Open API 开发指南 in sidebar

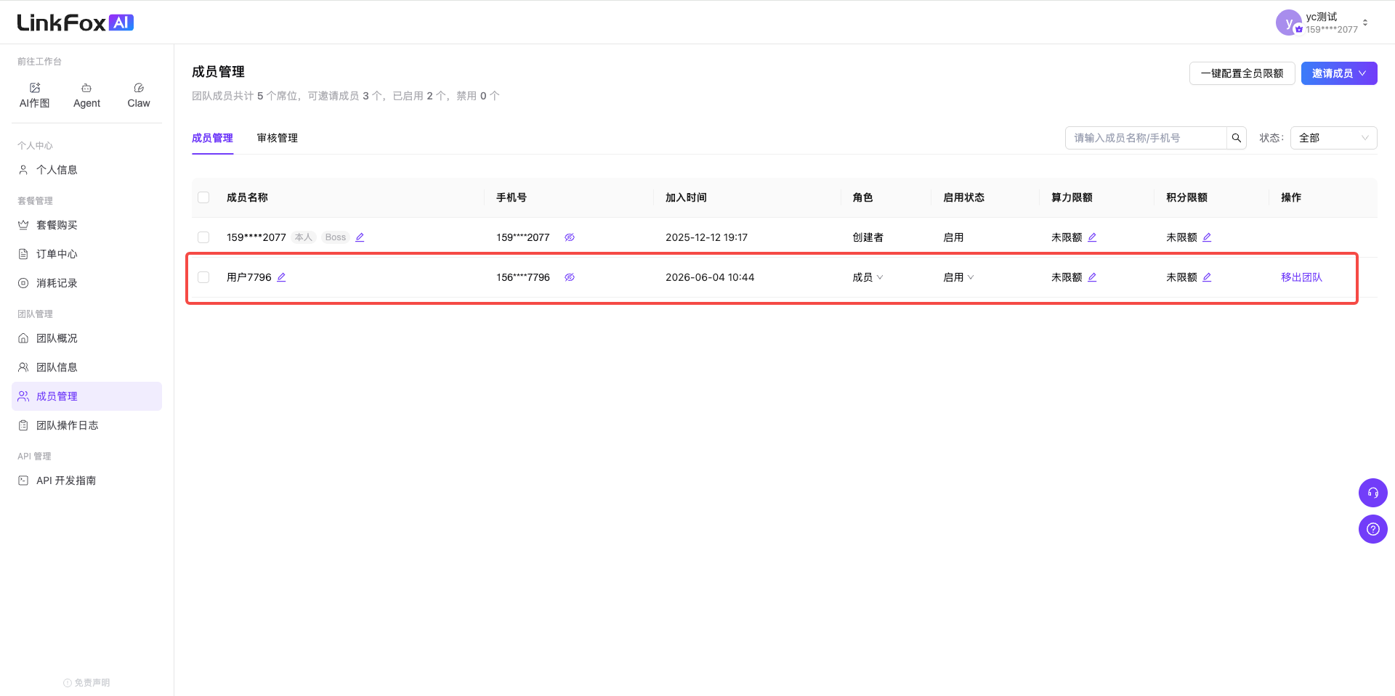pos(86,480)
